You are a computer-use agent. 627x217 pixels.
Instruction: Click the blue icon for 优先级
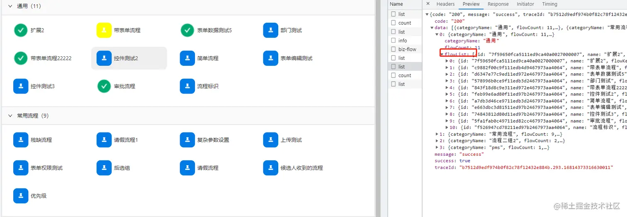(21, 196)
